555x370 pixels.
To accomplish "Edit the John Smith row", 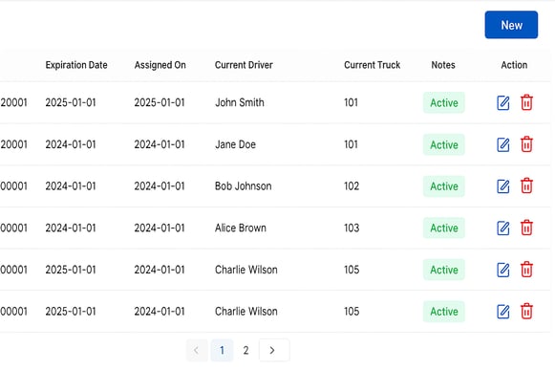I will tap(503, 103).
